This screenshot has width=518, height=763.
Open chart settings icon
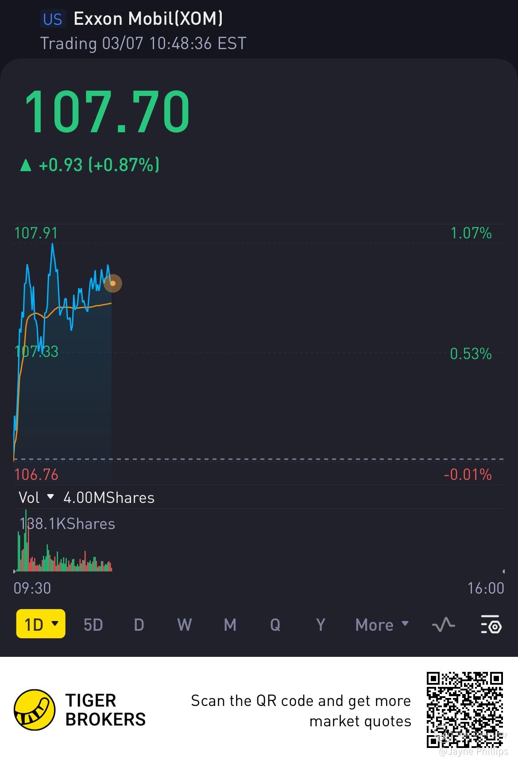click(491, 624)
